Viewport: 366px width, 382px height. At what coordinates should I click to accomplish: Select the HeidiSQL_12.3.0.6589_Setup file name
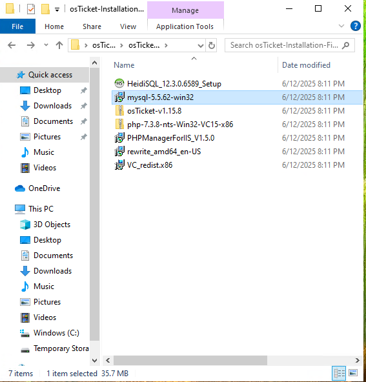tap(174, 84)
